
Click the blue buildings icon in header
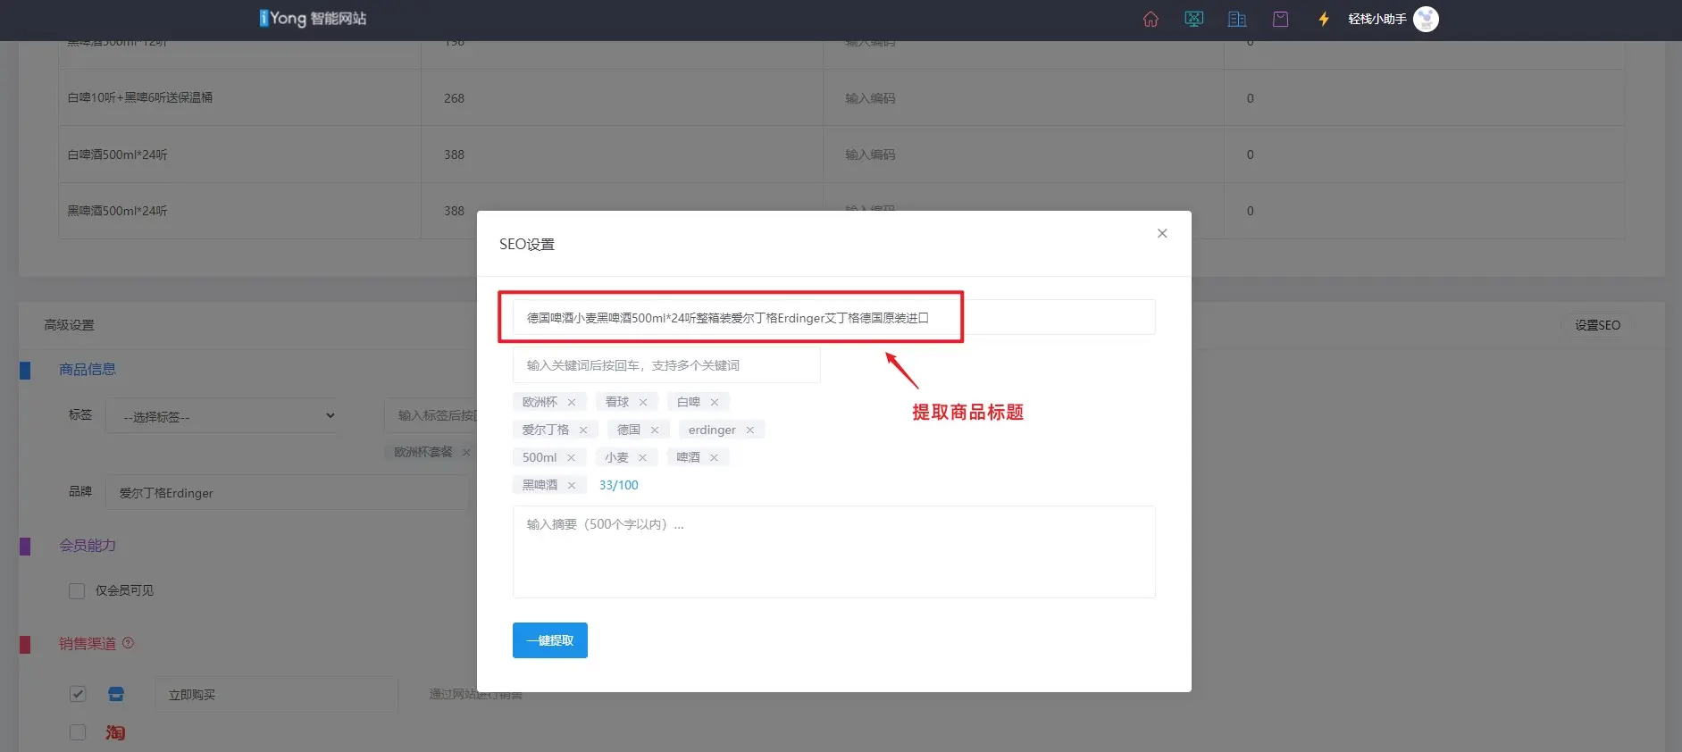[x=1237, y=19]
